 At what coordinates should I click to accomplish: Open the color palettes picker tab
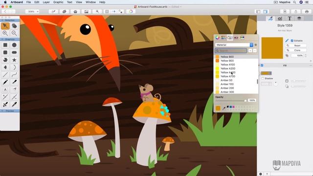[x=230, y=38]
